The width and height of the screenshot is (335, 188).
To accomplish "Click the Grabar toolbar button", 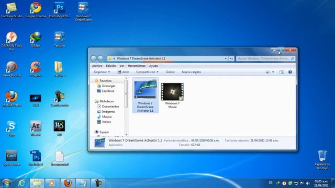I will click(x=170, y=72).
